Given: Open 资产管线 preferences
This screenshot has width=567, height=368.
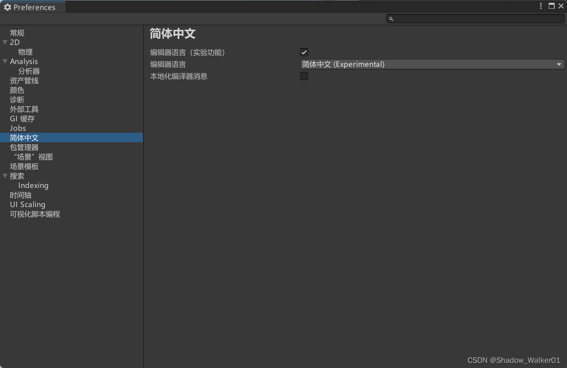Looking at the screenshot, I should 24,80.
